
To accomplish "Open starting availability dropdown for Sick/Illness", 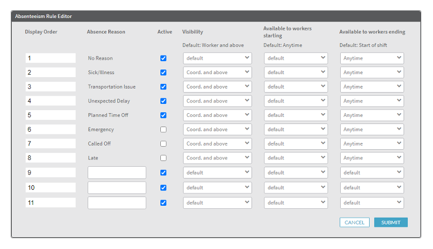I will click(296, 72).
